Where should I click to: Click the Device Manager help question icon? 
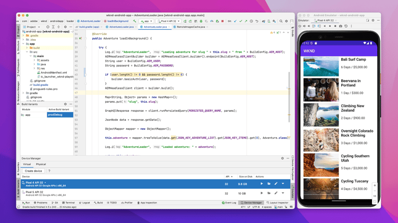tap(49, 171)
